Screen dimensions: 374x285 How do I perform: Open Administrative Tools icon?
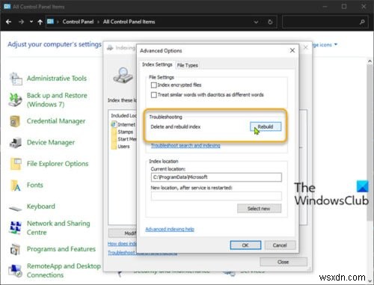[16, 79]
